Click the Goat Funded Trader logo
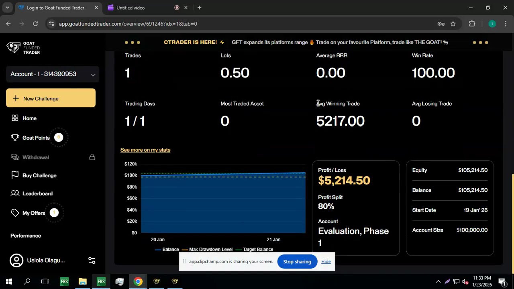 click(x=23, y=48)
